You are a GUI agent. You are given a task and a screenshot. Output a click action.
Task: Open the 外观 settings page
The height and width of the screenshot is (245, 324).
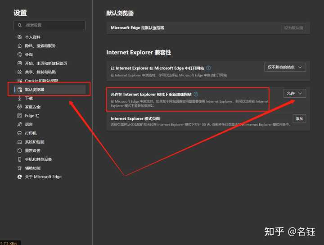(29, 54)
